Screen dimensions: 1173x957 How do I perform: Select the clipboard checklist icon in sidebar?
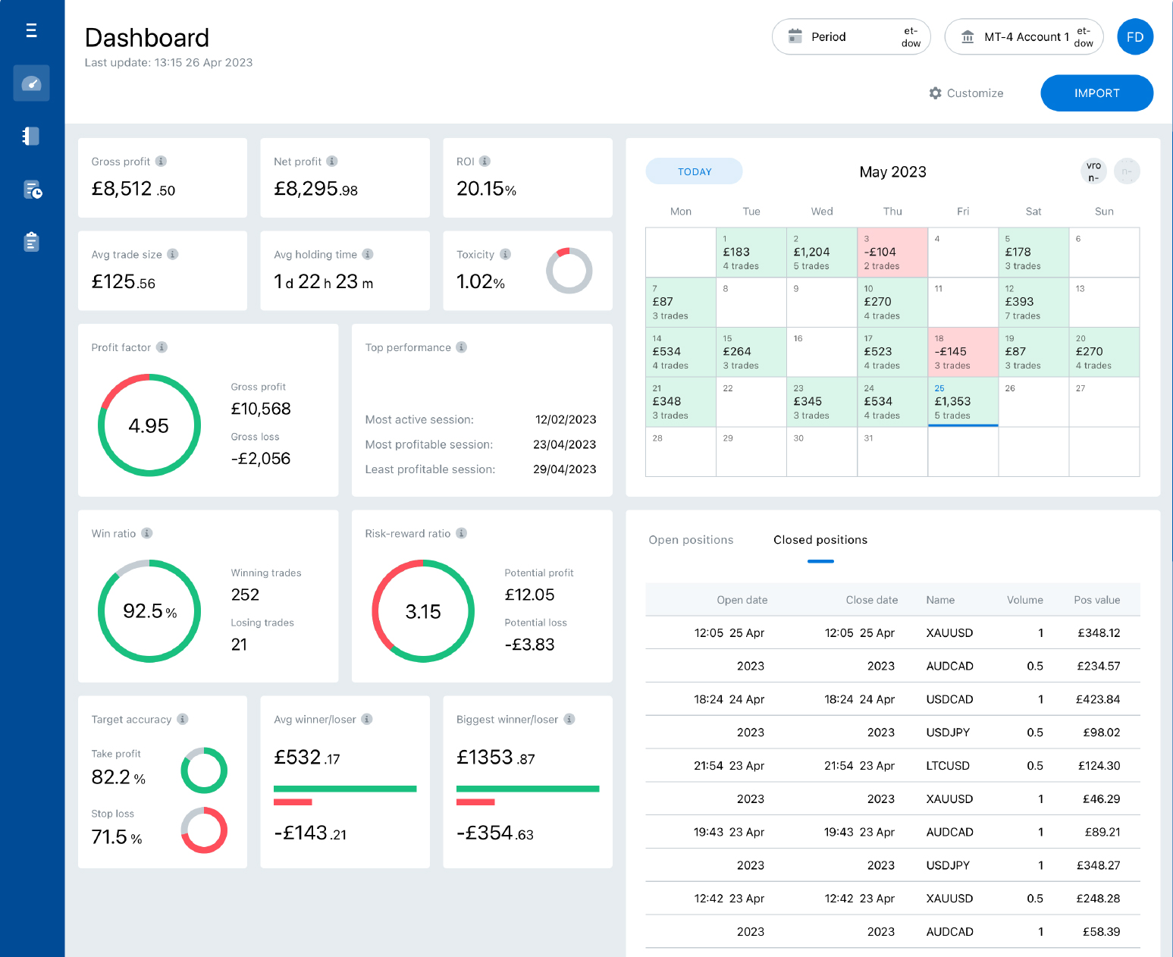click(31, 242)
